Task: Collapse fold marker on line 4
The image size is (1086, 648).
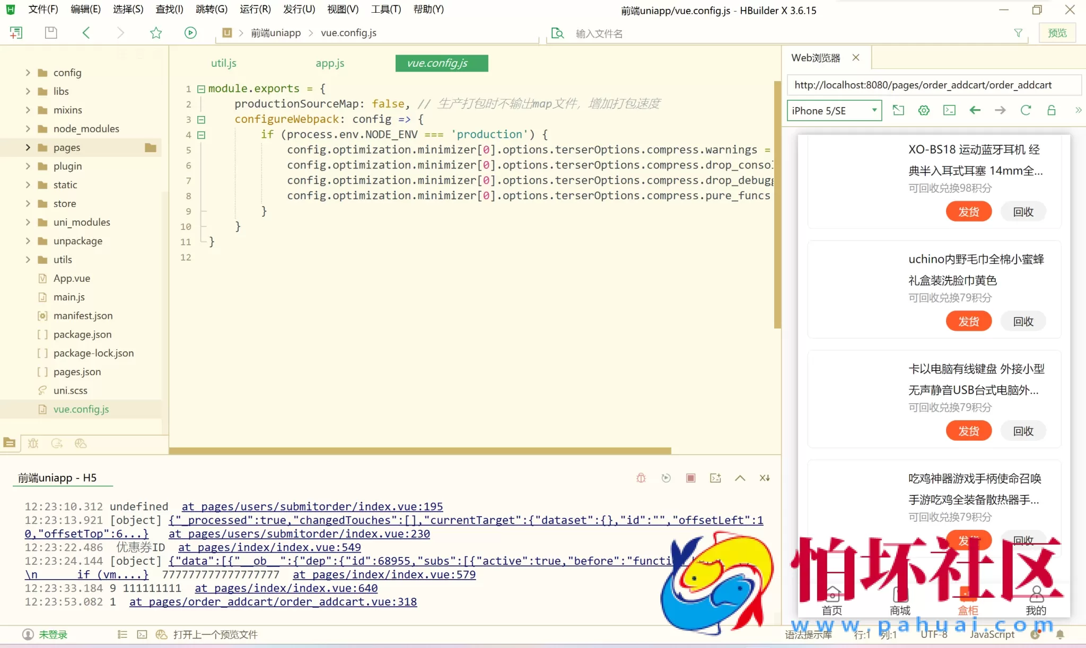Action: point(201,135)
